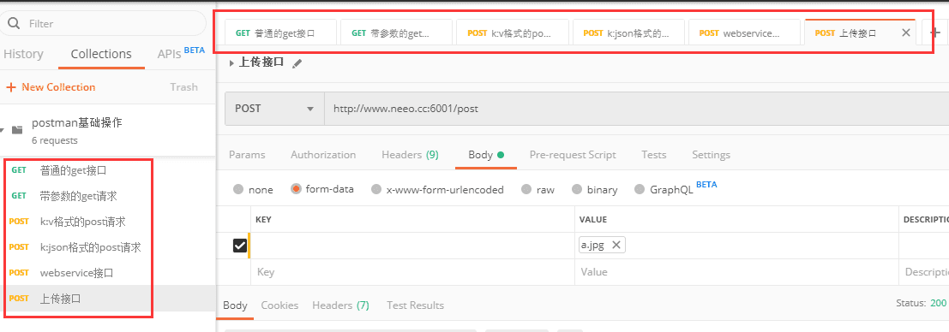Add a new request tab with plus icon
This screenshot has height=332, width=949.
(x=935, y=33)
